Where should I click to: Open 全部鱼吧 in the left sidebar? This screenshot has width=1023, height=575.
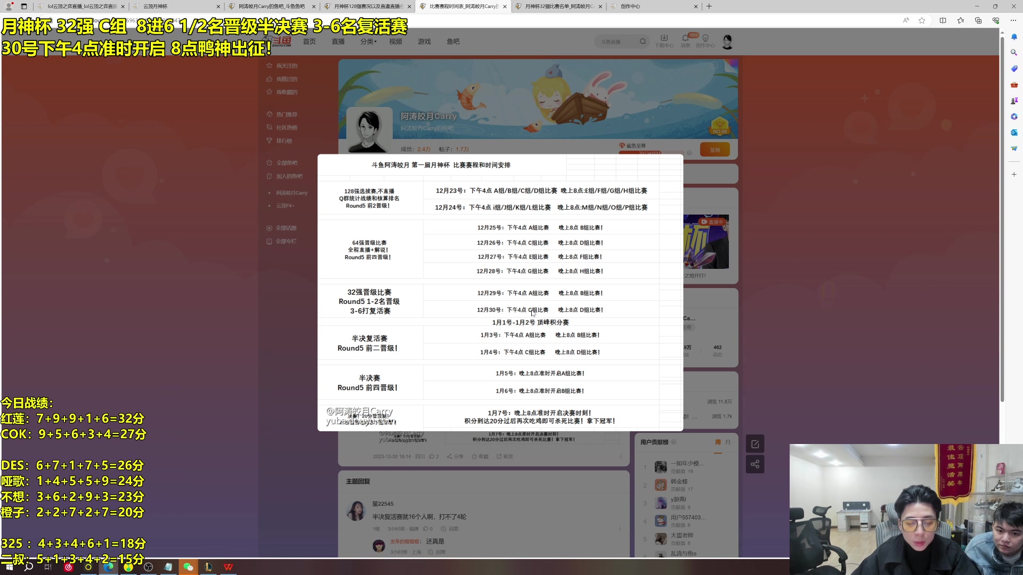(282, 163)
